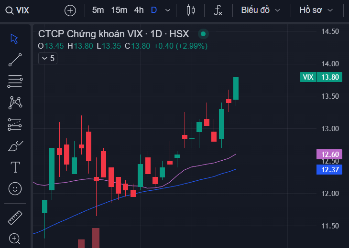The image size is (349, 248).
Task: Select the text annotation tool
Action: [x=15, y=167]
